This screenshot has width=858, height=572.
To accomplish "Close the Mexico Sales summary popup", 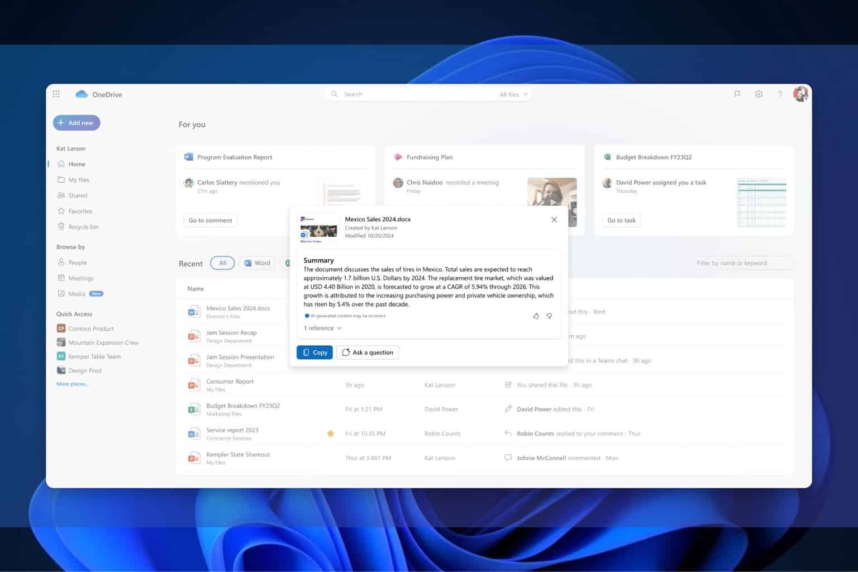I will (x=554, y=220).
